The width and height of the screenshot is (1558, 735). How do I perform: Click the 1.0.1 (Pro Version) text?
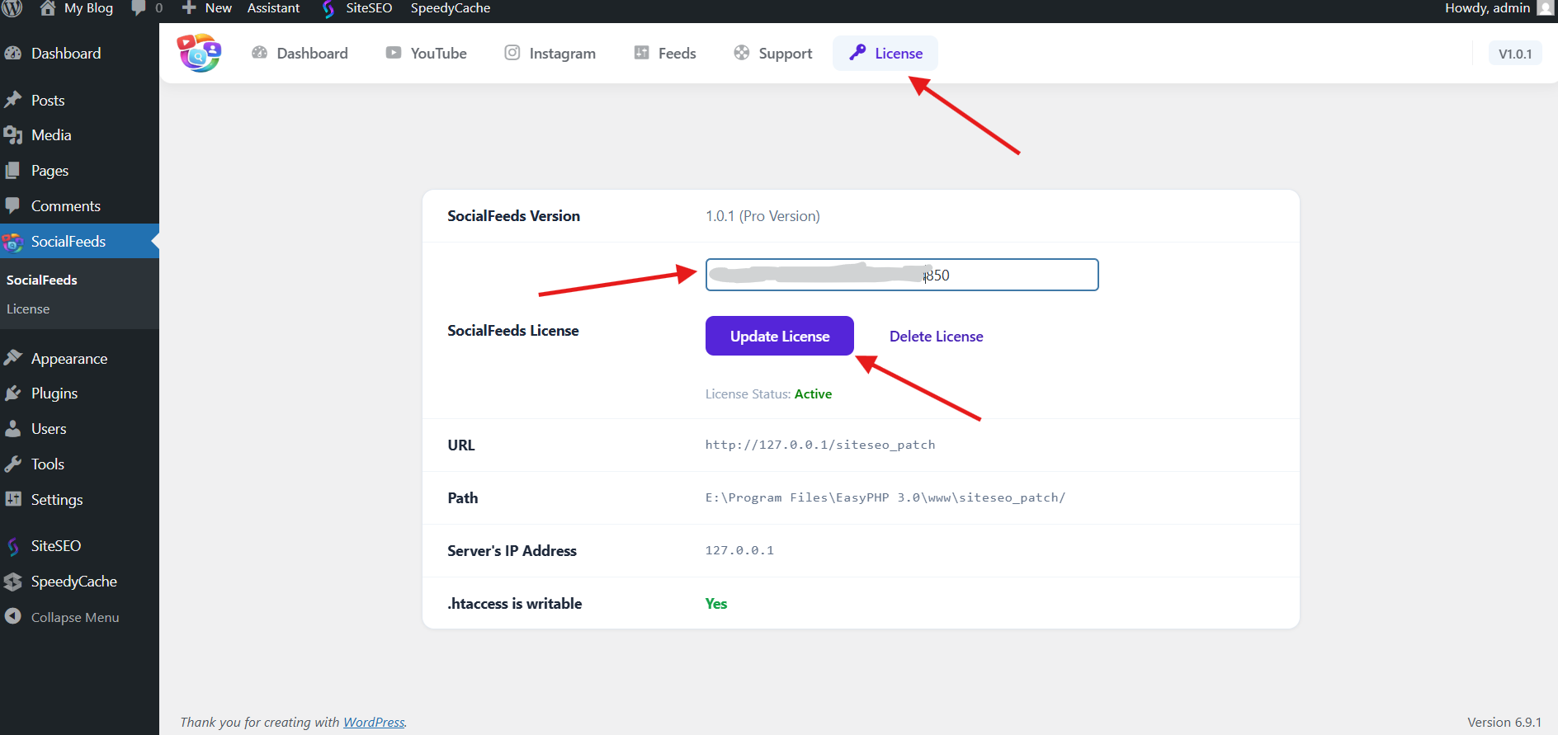762,216
